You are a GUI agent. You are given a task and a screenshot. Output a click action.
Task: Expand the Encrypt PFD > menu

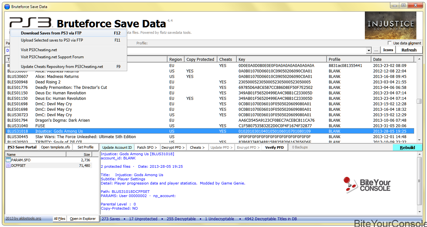[x=248, y=147]
